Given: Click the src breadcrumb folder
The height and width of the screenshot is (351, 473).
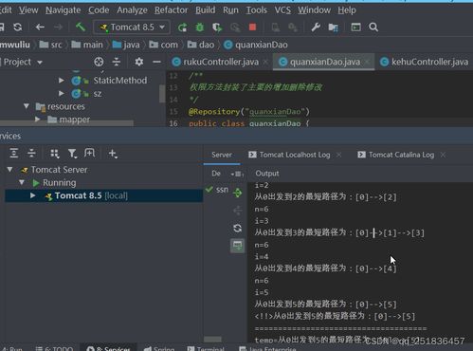Looking at the screenshot, I should tap(50, 45).
